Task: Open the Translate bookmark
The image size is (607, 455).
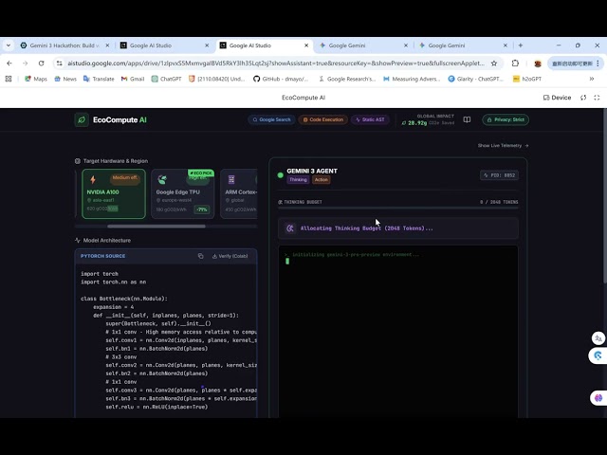Action: coord(99,79)
